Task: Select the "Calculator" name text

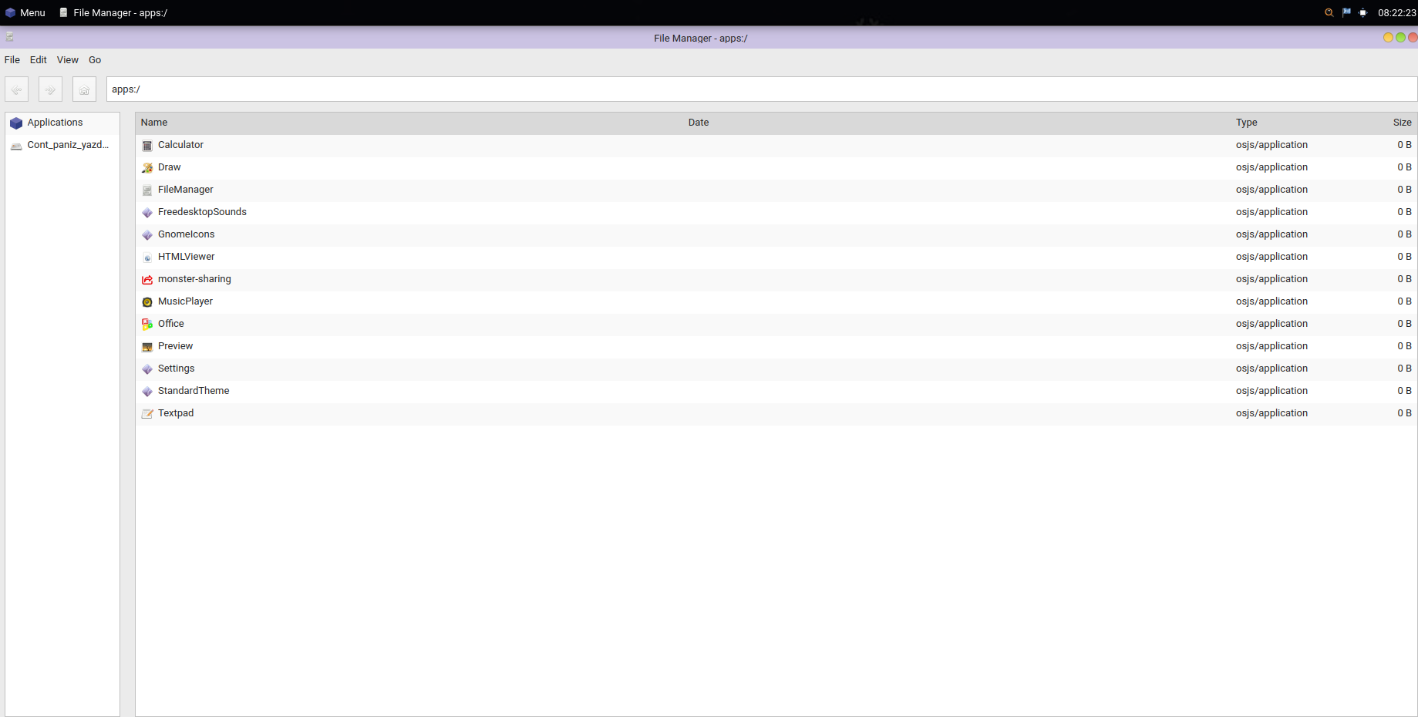Action: [x=180, y=145]
